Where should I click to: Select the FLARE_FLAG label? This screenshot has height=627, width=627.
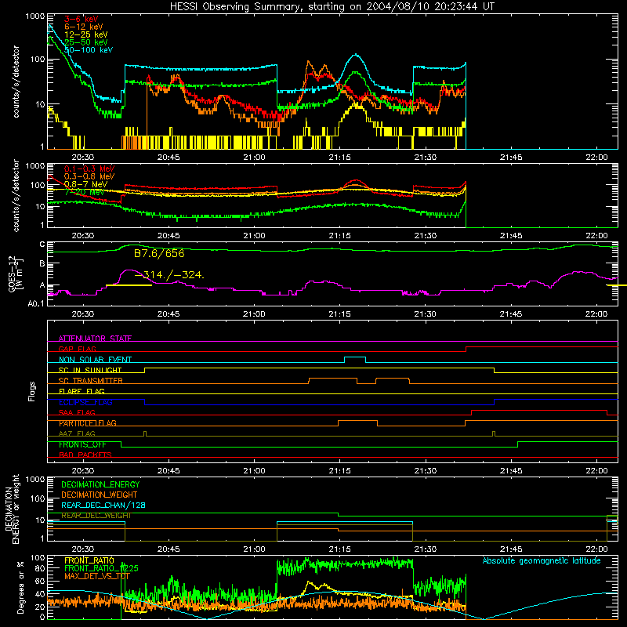point(82,391)
